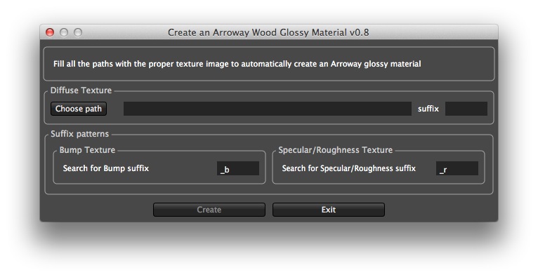Edit the Specular/Roughness suffix field containing _r
538x277 pixels.
(457, 168)
